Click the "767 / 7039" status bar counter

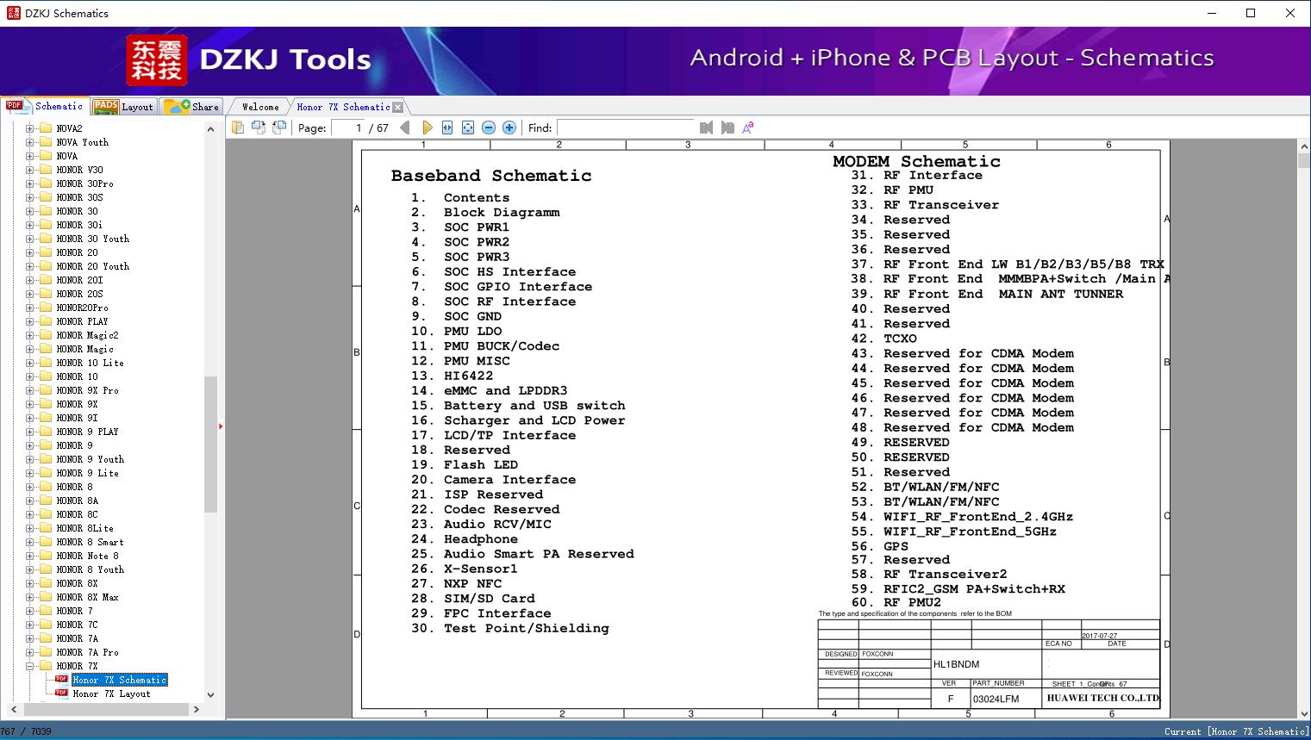point(26,731)
